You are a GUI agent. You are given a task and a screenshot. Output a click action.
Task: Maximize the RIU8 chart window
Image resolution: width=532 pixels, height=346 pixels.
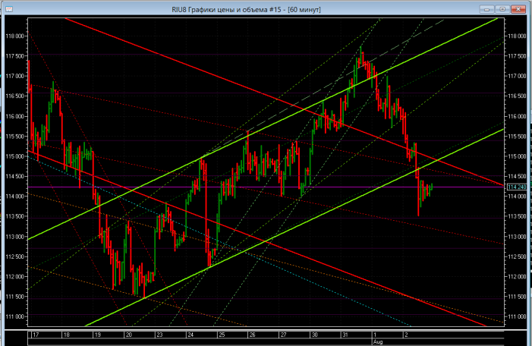click(502, 9)
